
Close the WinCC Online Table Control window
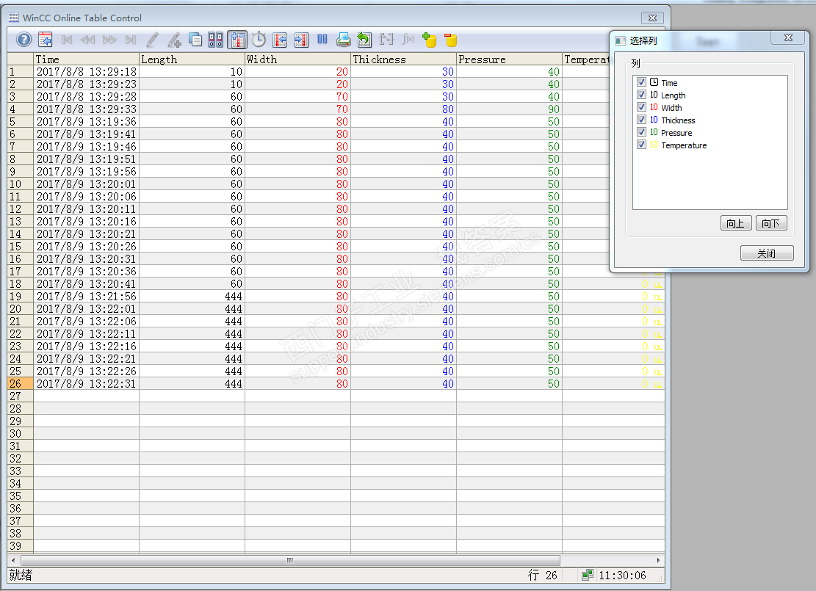click(653, 18)
